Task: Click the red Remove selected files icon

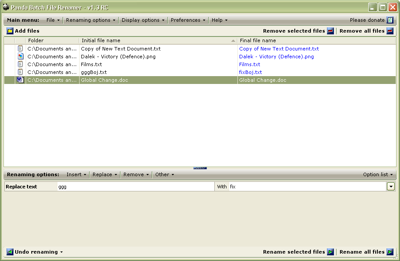Action: [x=330, y=31]
